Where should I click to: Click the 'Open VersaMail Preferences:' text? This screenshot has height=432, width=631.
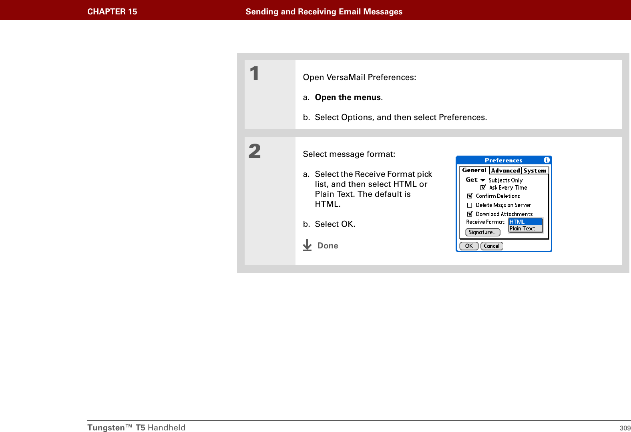coord(360,77)
